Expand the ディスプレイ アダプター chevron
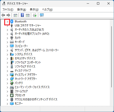The height and width of the screenshot is (112, 114). tap(7, 75)
